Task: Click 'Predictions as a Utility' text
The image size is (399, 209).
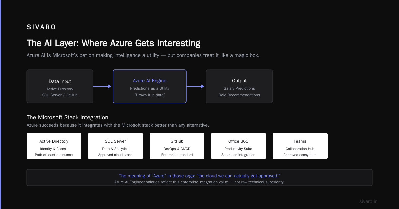Action: tap(150, 88)
